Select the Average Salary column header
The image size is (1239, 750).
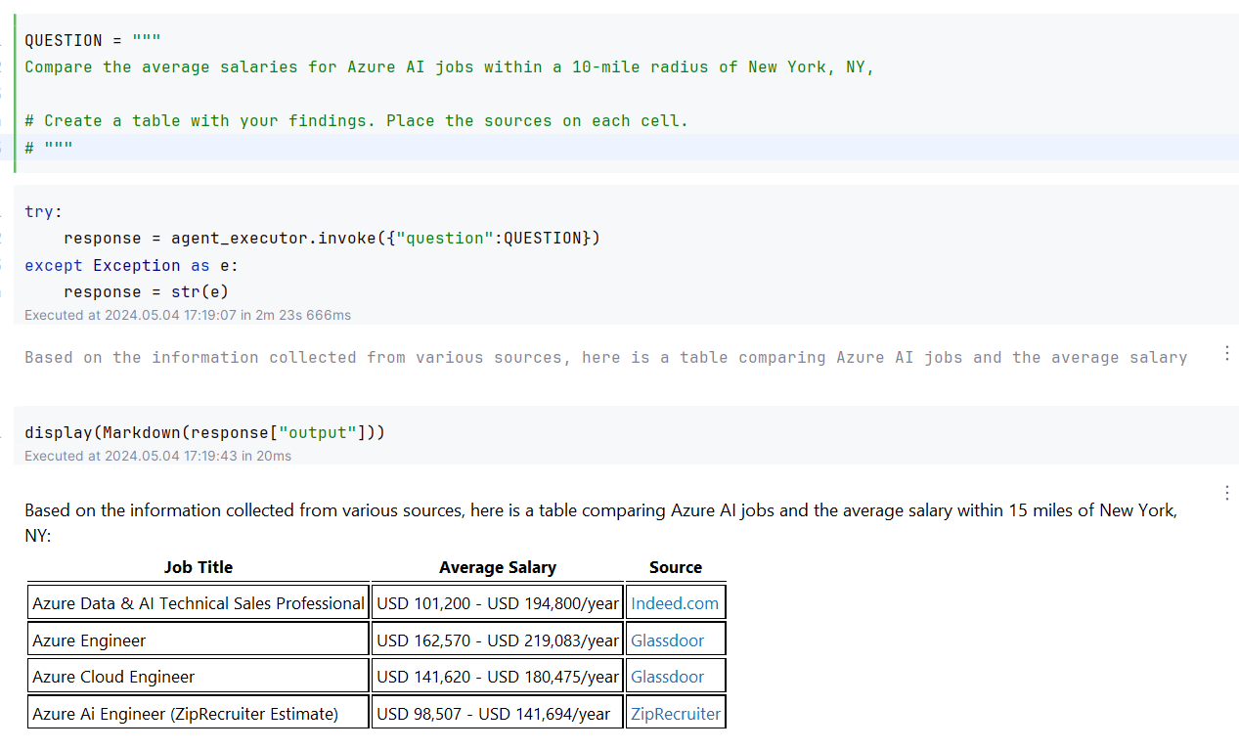click(x=496, y=567)
